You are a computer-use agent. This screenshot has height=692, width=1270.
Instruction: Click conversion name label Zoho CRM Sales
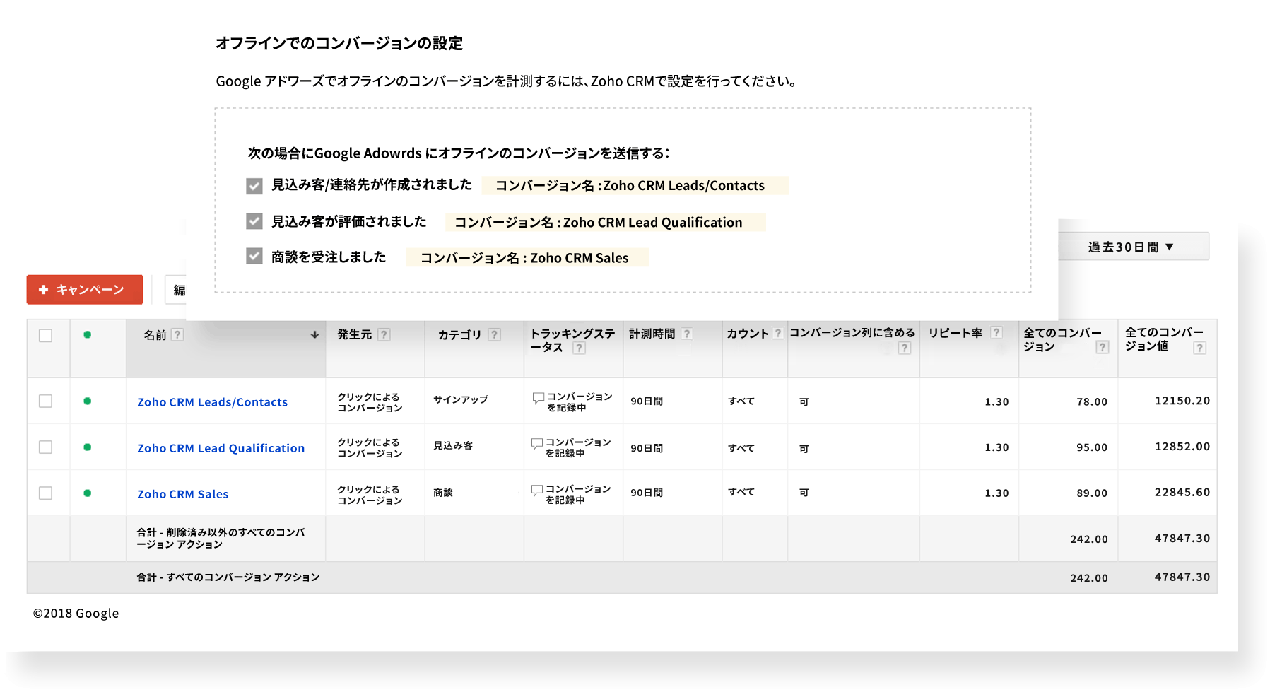[527, 258]
